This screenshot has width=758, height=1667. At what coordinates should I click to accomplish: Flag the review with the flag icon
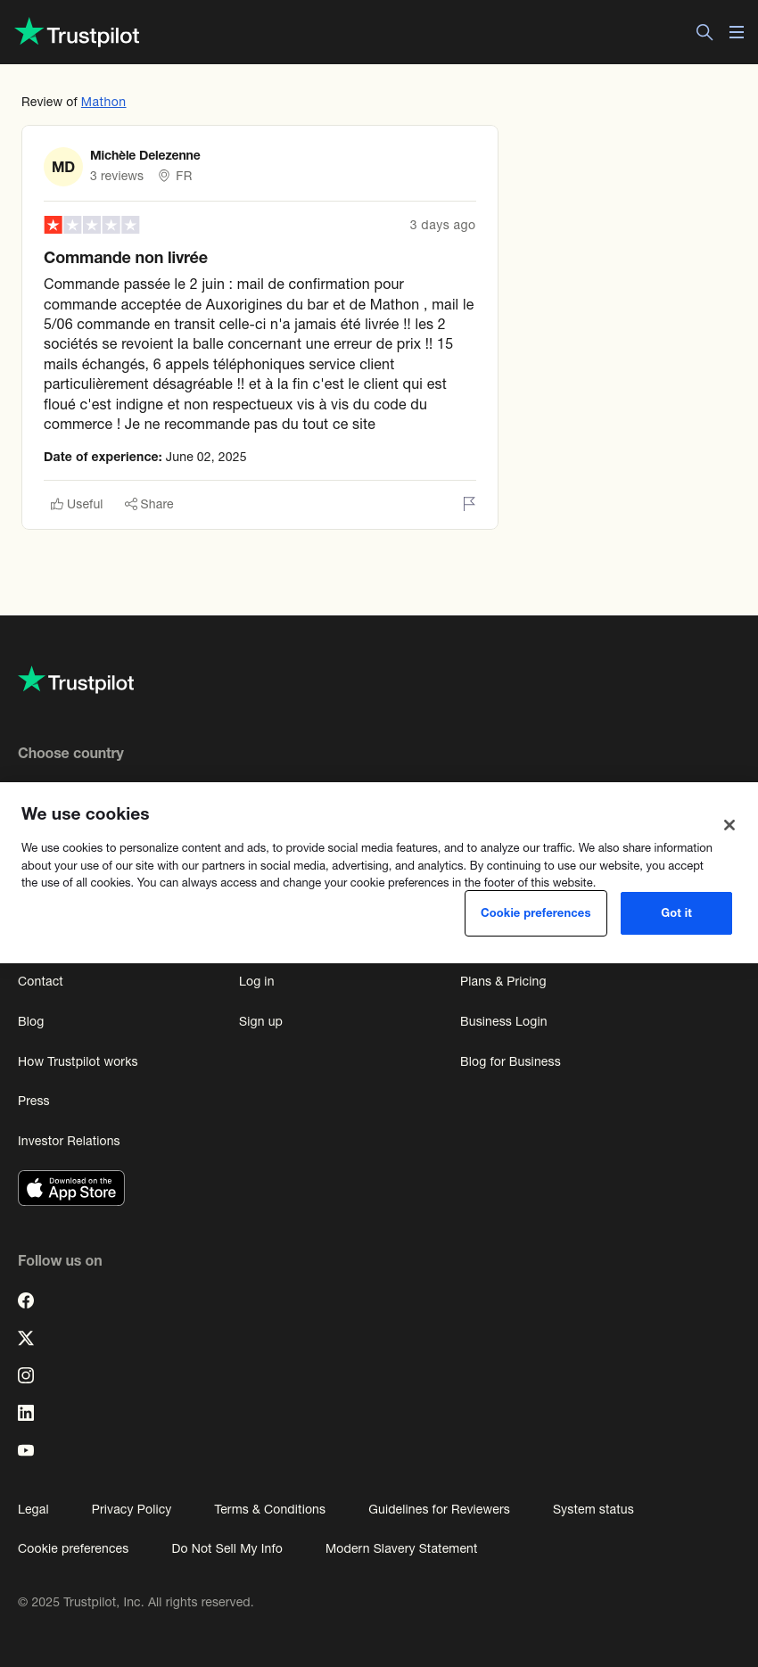tap(469, 504)
